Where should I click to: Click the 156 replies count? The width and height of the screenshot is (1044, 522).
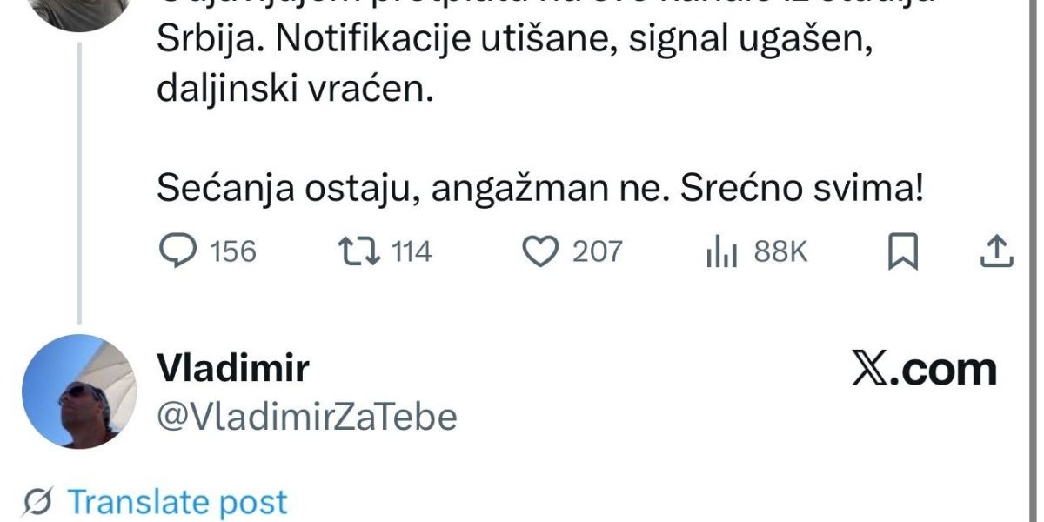[x=234, y=252]
